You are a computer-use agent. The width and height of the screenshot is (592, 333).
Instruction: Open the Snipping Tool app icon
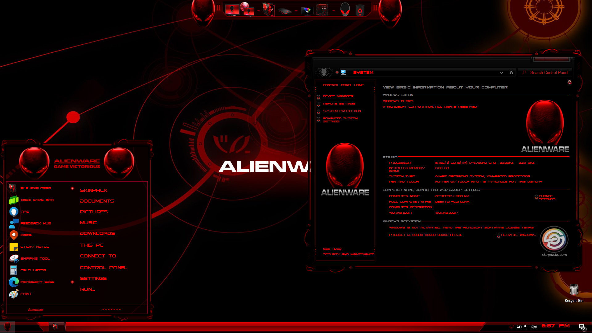coord(14,258)
